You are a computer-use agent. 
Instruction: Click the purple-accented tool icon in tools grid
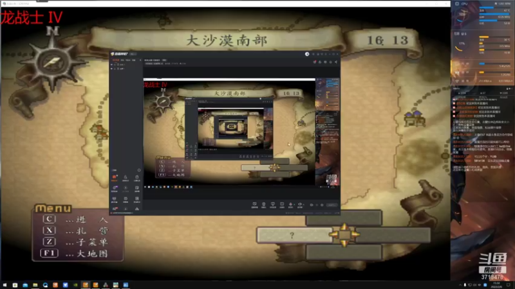pos(115,189)
